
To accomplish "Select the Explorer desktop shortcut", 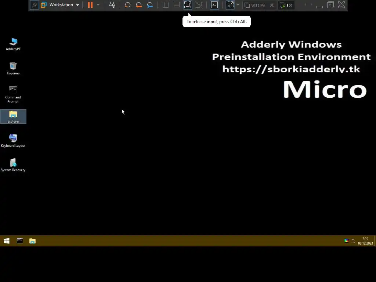I will point(13,116).
